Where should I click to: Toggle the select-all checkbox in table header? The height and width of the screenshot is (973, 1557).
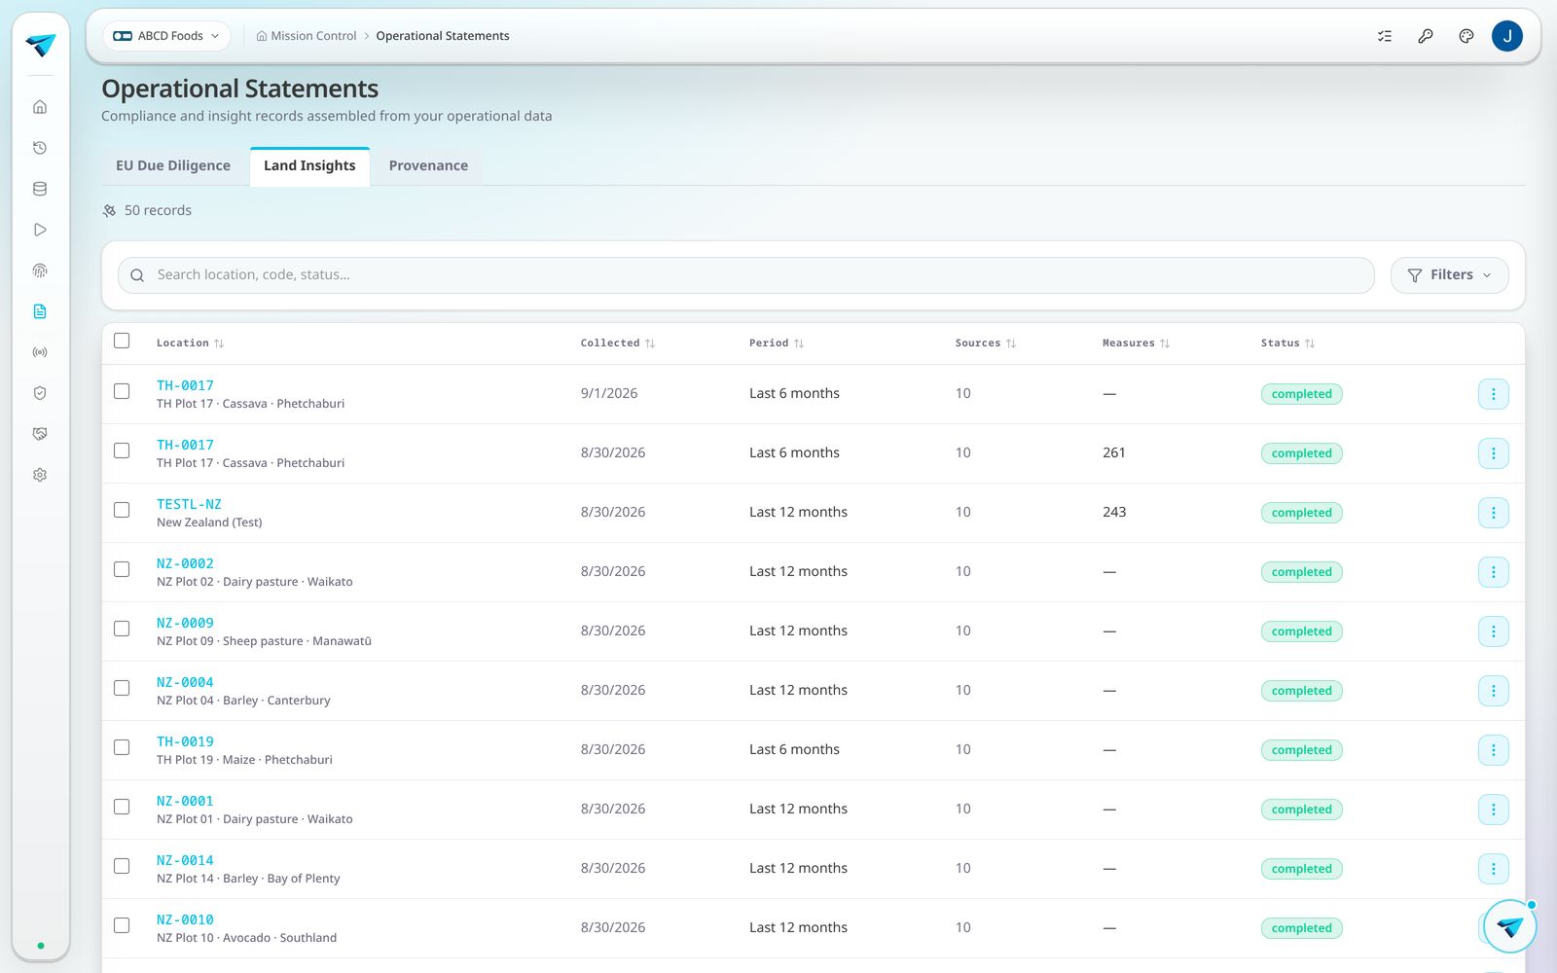(122, 341)
